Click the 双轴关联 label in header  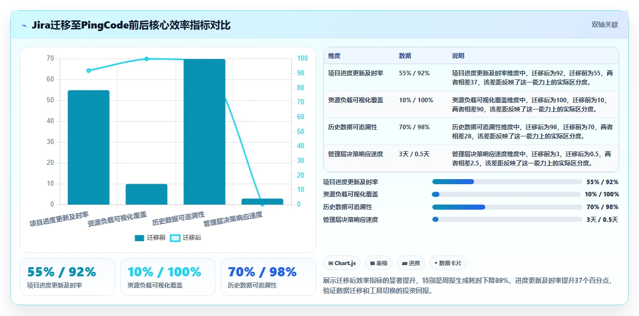[x=605, y=24]
